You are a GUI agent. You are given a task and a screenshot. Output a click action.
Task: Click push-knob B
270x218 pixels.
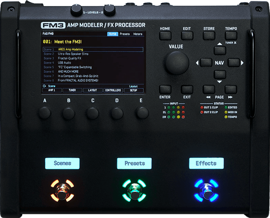point(69,113)
